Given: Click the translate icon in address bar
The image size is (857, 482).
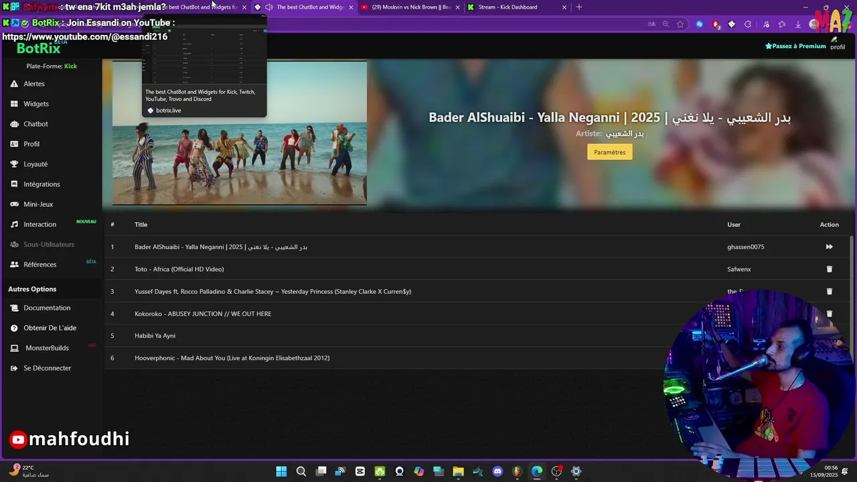Looking at the screenshot, I should click(x=651, y=24).
